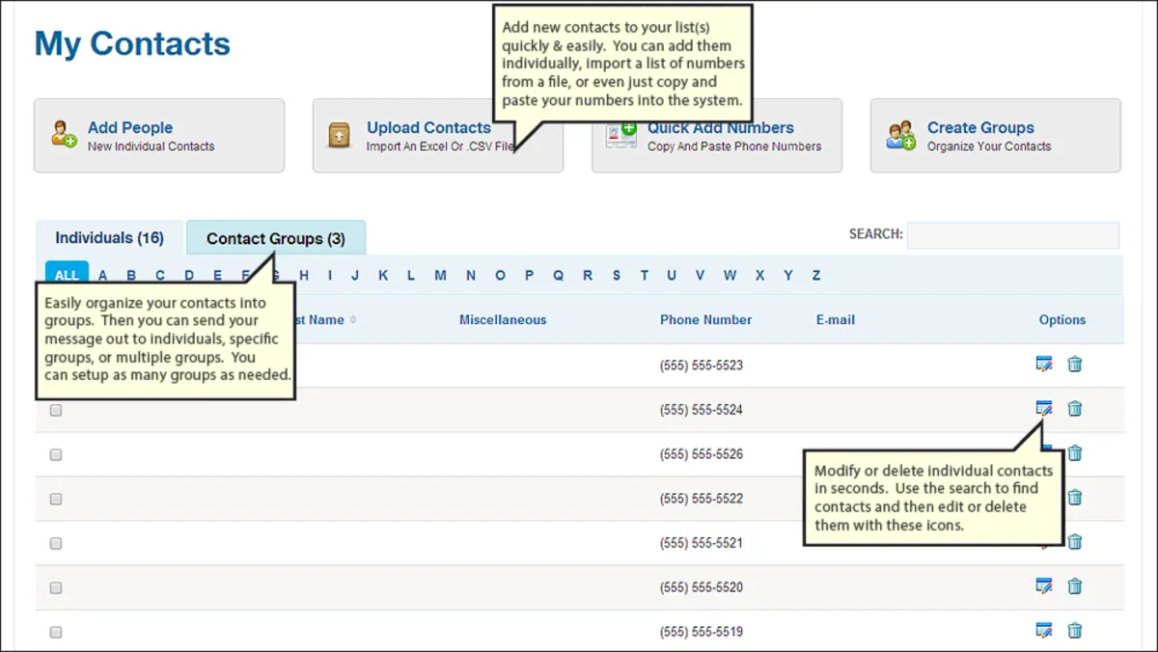1158x652 pixels.
Task: Switch to the Contact Groups tab
Action: (275, 238)
